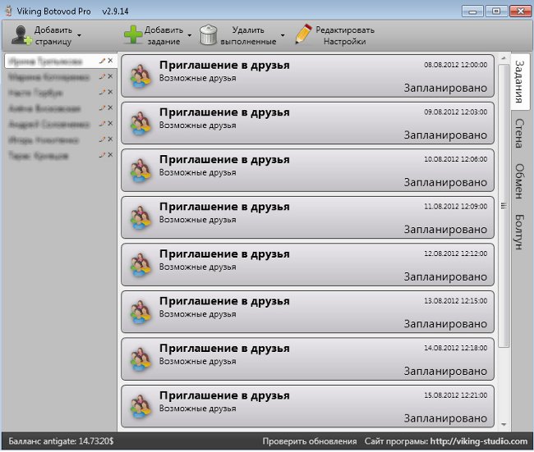The width and height of the screenshot is (534, 452).
Task: Click edit pencil of last sidebar account
Action: (x=102, y=155)
